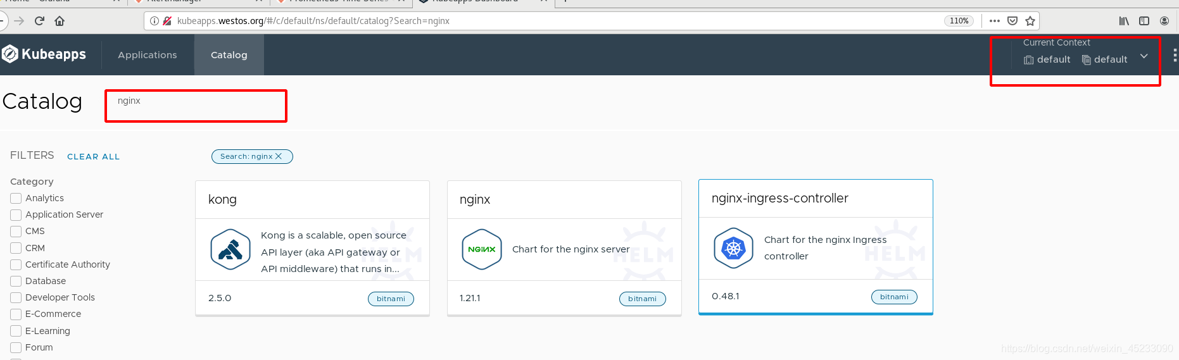Check the Certificate Authority category filter
1179x360 pixels.
[16, 265]
